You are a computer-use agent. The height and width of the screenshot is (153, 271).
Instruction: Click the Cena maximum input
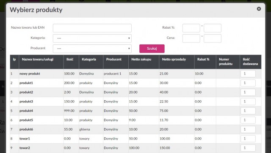(x=213, y=38)
